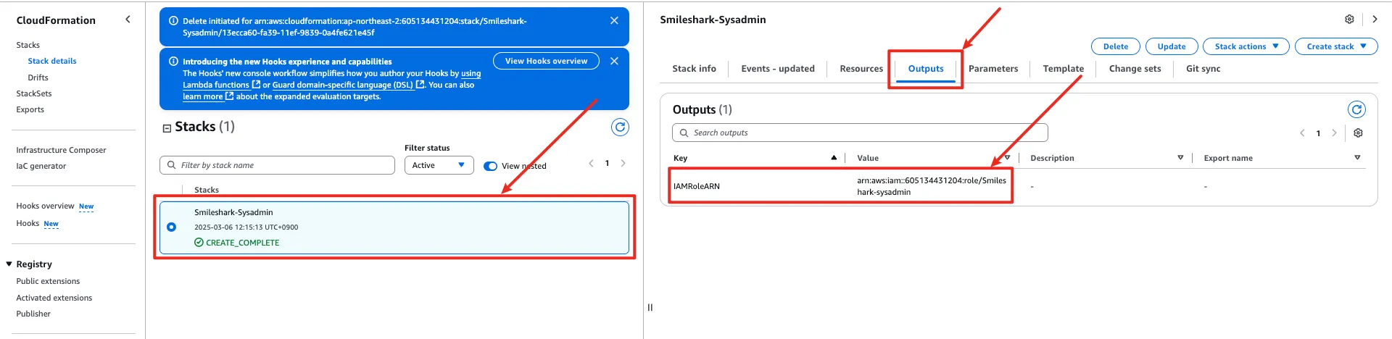
Task: Click the Delete stack button
Action: (x=1115, y=46)
